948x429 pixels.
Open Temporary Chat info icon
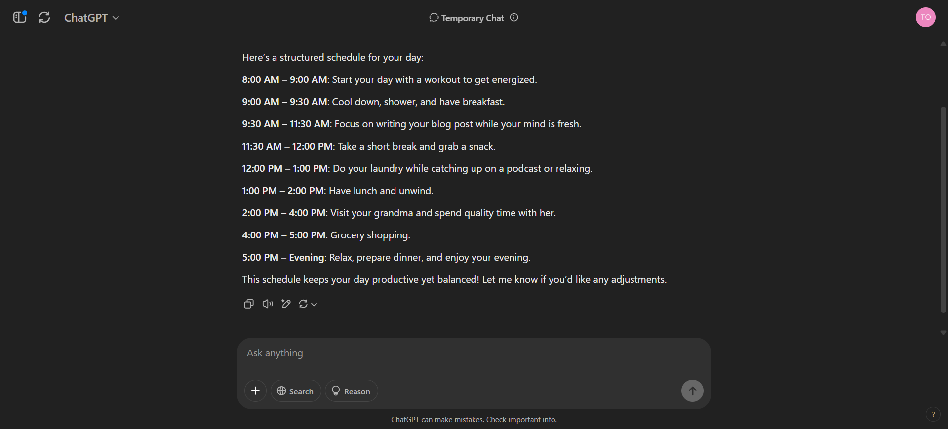[514, 18]
